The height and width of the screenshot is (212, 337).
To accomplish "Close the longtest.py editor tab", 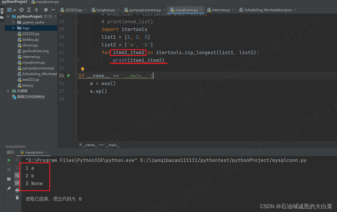I will (118, 10).
